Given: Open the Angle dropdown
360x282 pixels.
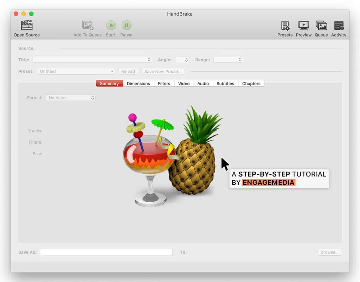Looking at the screenshot, I should pos(182,60).
